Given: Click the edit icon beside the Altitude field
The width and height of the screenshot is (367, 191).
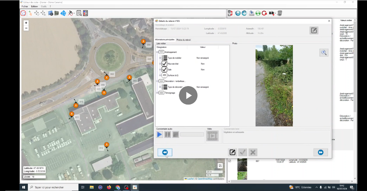Looking at the screenshot, I should point(314,30).
